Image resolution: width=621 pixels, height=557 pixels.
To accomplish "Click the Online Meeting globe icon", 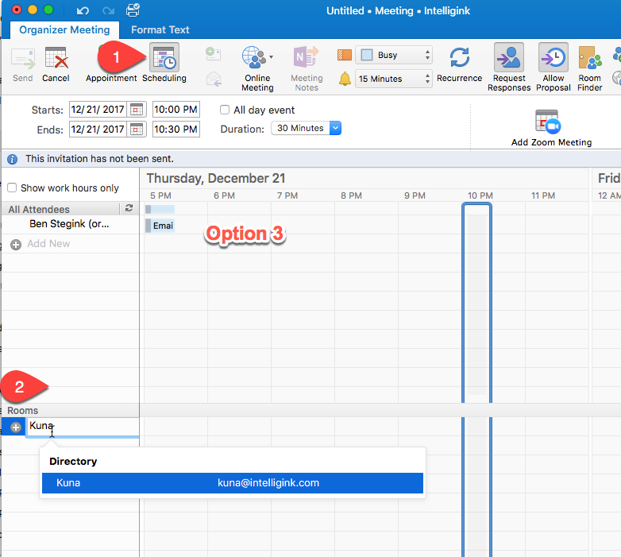I will point(253,57).
